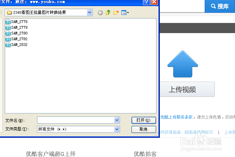Click the 上传视频 button
The image size is (235, 157).
pyautogui.click(x=187, y=89)
